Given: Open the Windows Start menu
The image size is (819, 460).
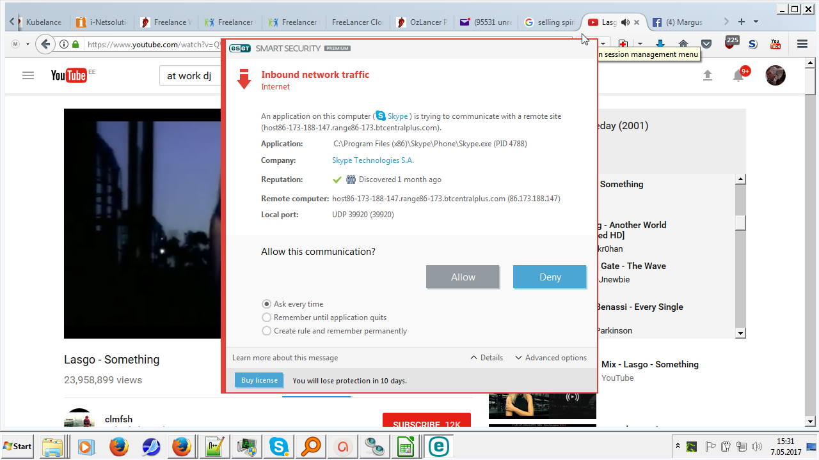Looking at the screenshot, I should pyautogui.click(x=18, y=446).
